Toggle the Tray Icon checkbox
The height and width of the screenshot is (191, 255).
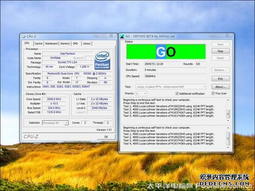coord(213,93)
